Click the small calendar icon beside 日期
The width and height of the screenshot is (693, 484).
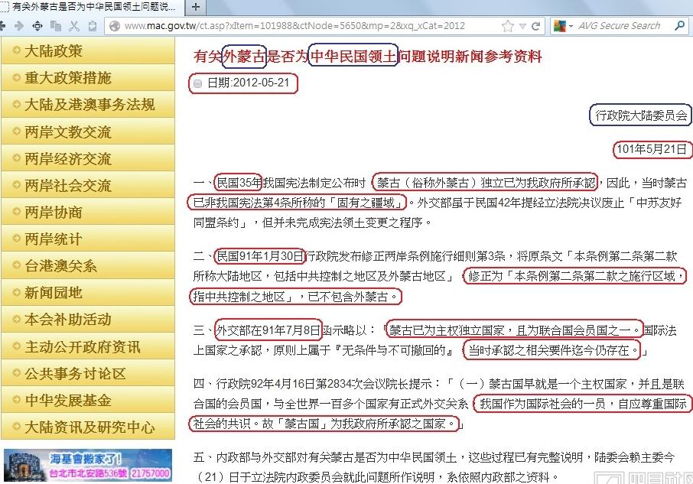click(197, 83)
